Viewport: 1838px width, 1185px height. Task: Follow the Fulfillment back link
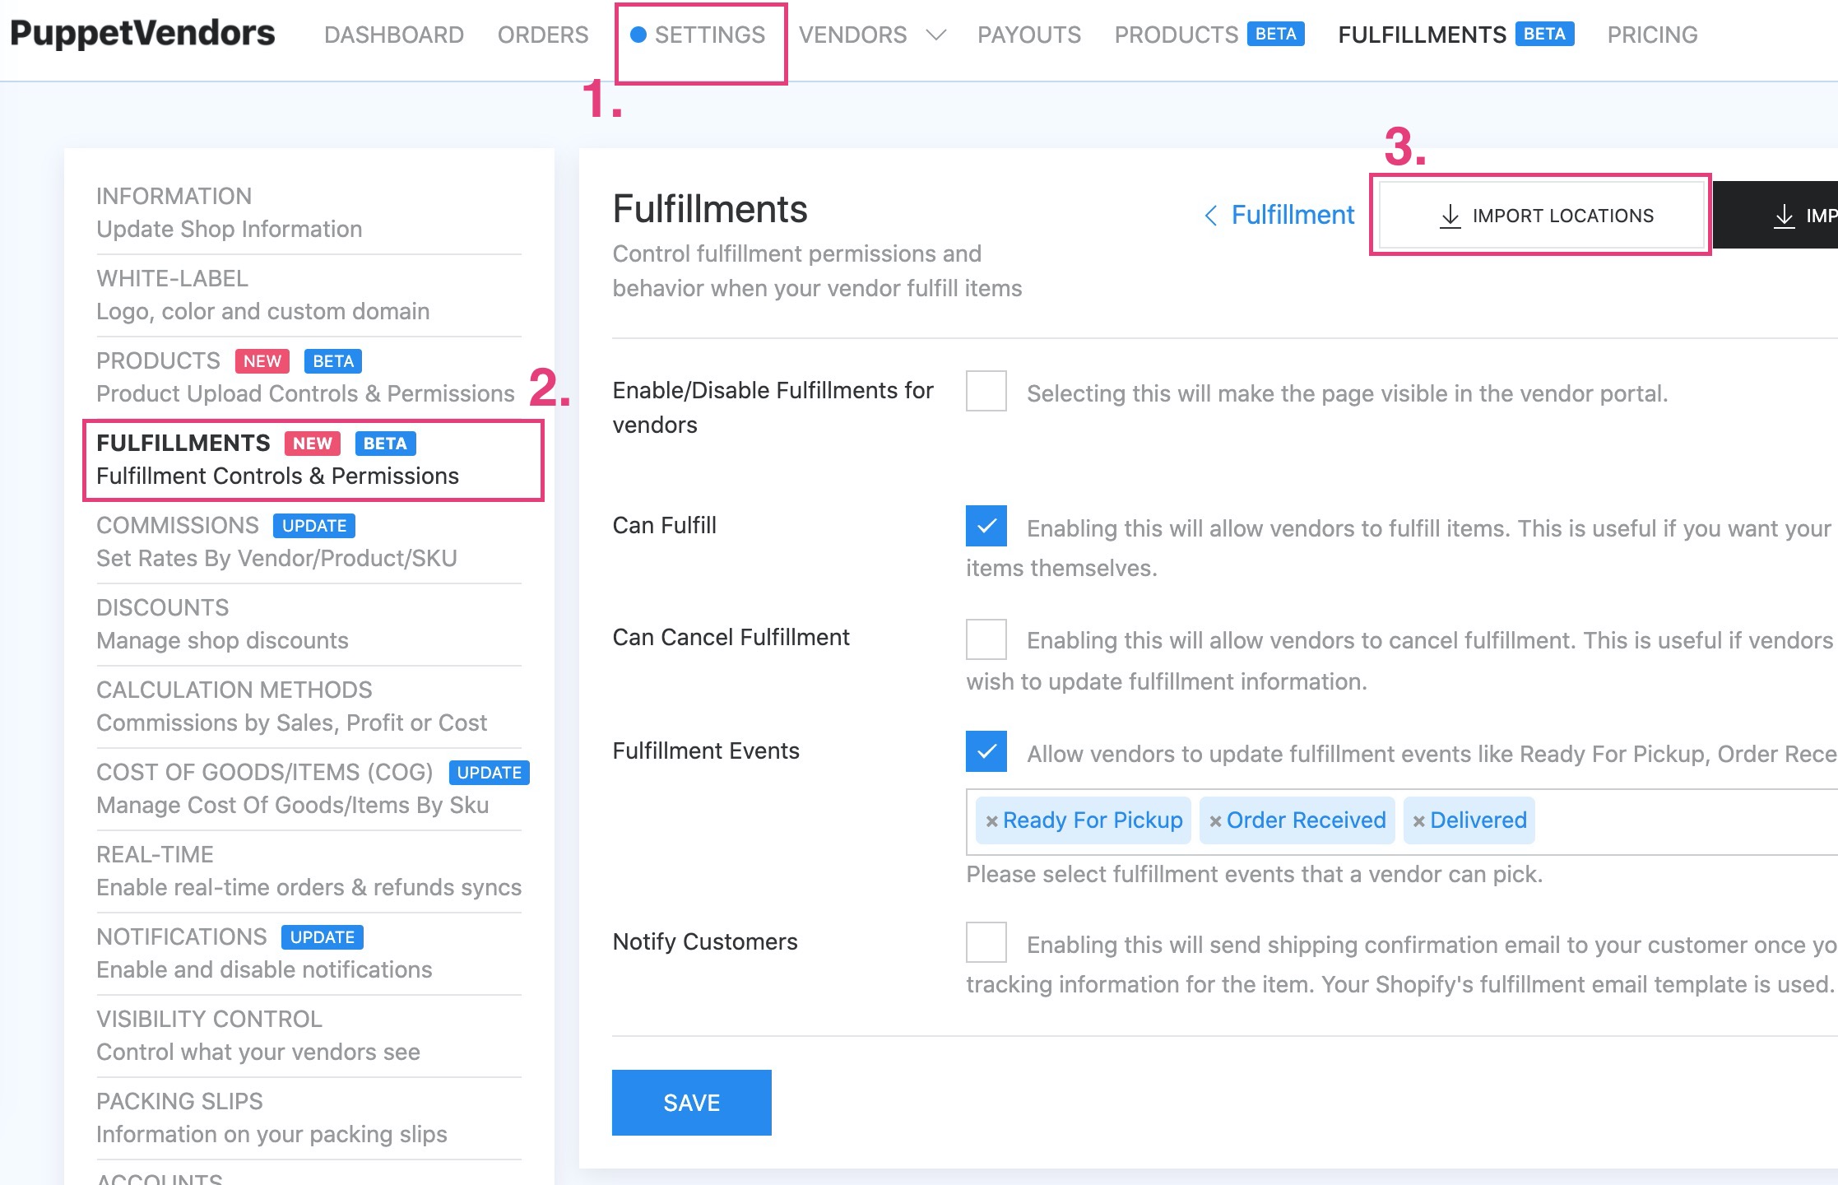(1292, 216)
